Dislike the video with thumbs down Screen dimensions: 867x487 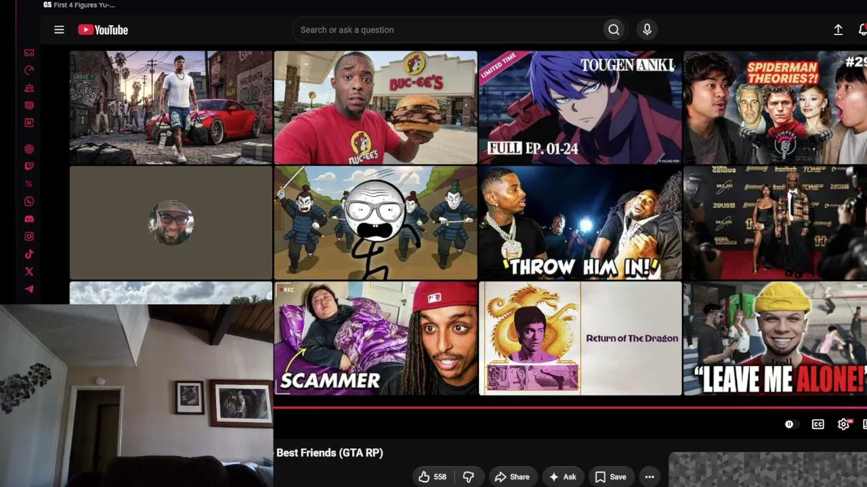click(468, 477)
